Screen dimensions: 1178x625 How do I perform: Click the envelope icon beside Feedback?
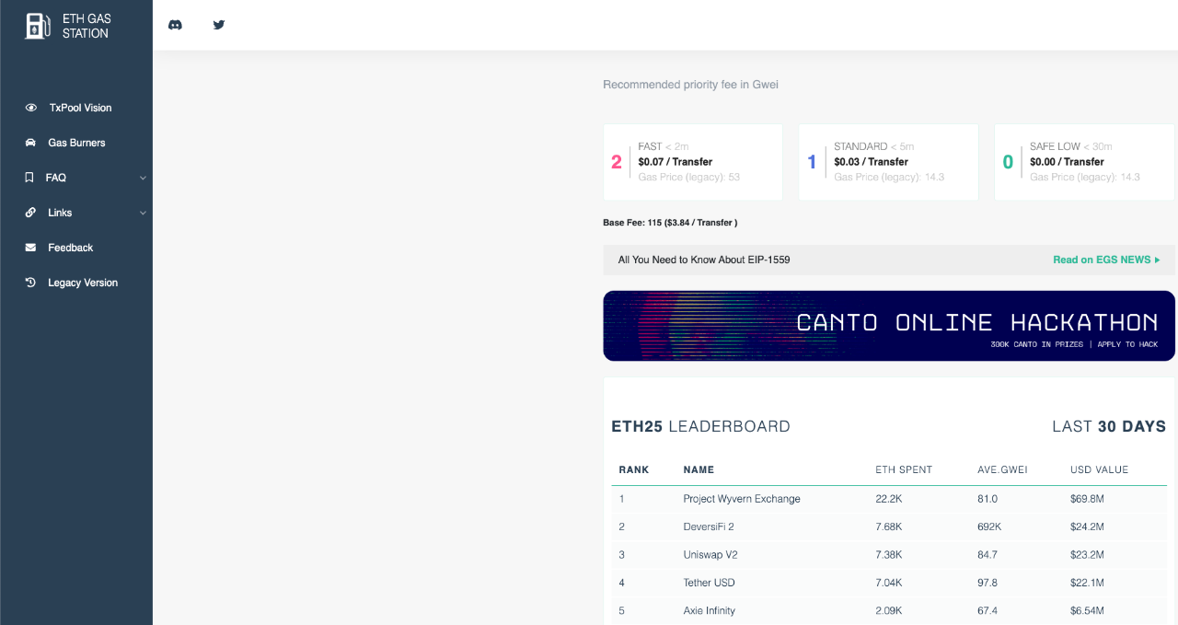pos(30,248)
